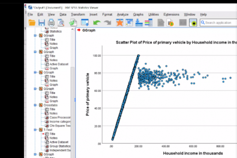This screenshot has width=237, height=158.
Task: Open the Edit menu
Action: [x=40, y=14]
